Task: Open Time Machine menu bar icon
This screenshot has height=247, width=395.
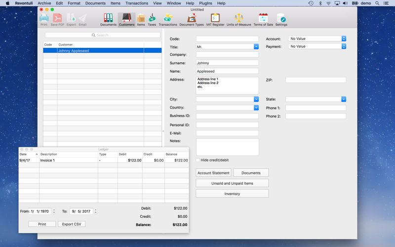Action: pyautogui.click(x=311, y=3)
